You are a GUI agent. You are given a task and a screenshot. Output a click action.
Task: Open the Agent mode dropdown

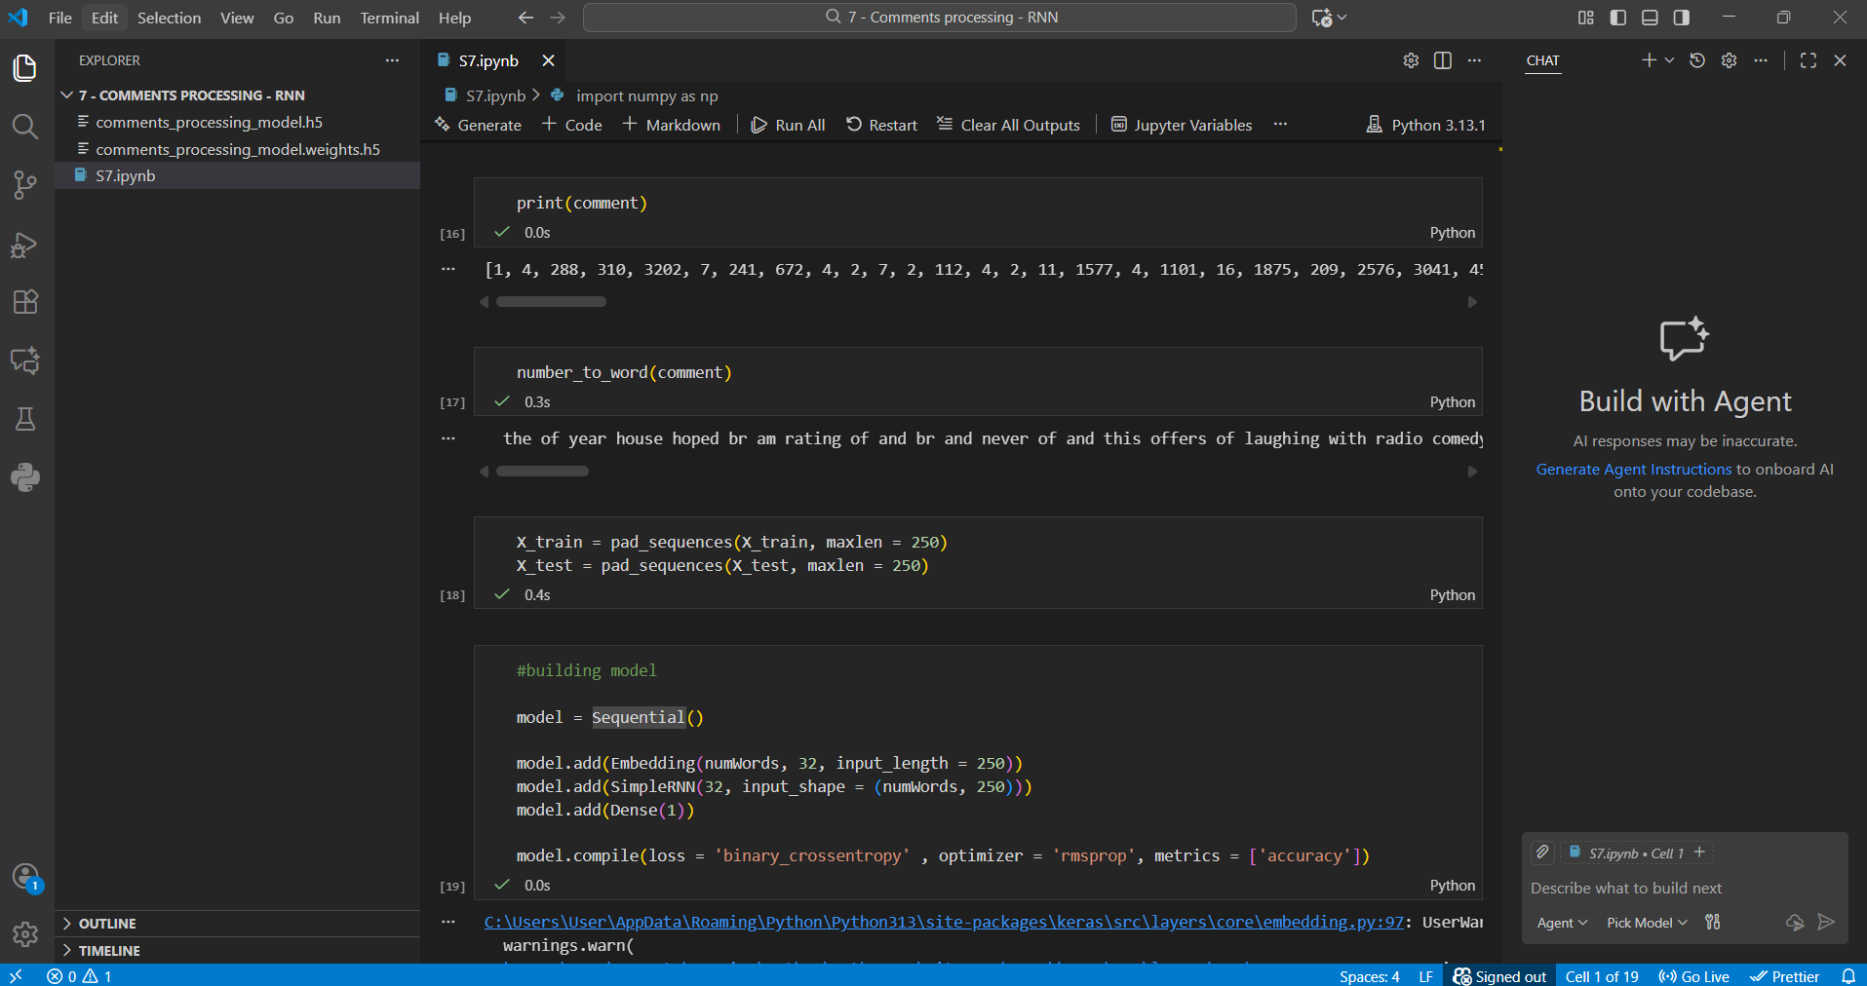coord(1562,923)
